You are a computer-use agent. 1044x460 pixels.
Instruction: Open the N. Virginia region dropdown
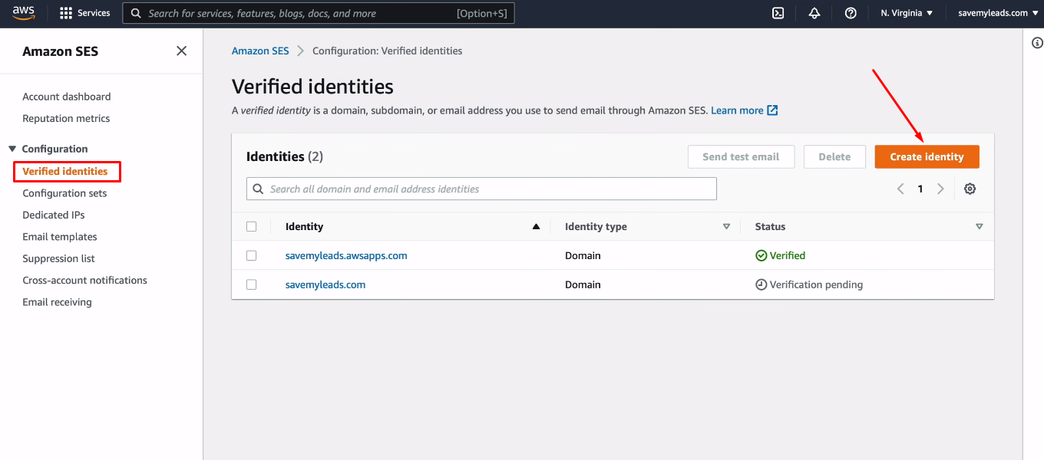pyautogui.click(x=907, y=13)
